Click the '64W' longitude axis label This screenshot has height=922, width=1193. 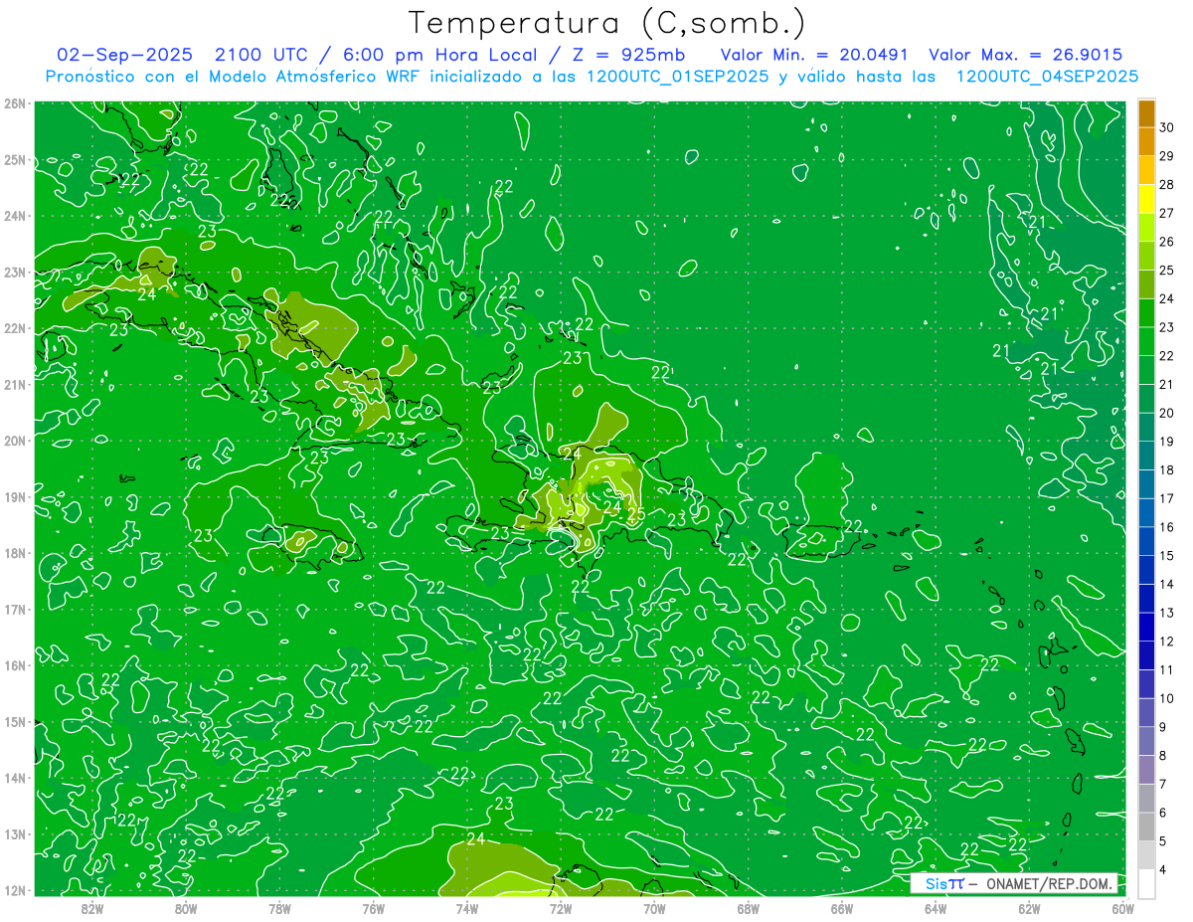(x=936, y=908)
